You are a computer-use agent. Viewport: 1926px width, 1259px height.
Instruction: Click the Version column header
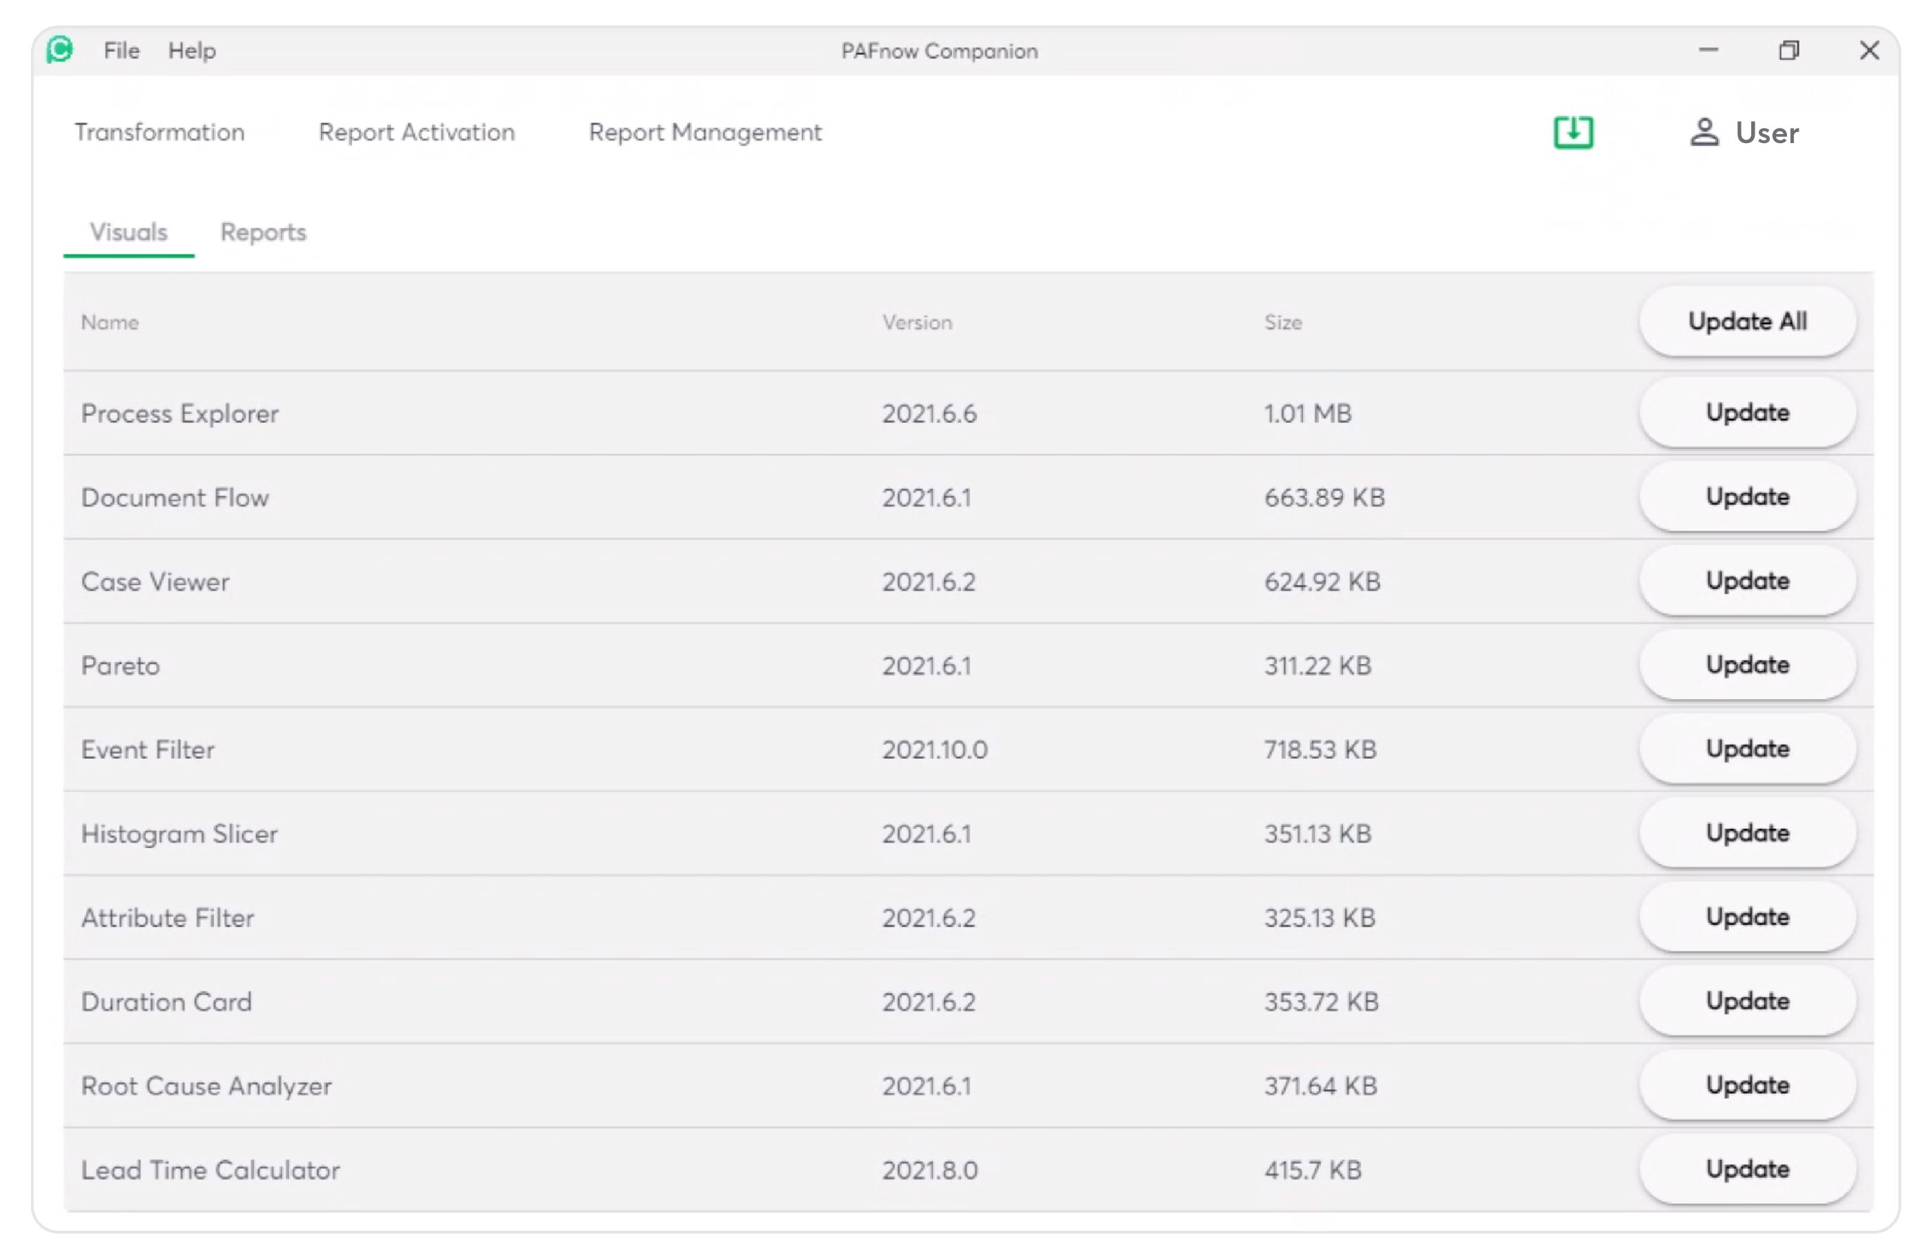point(916,322)
